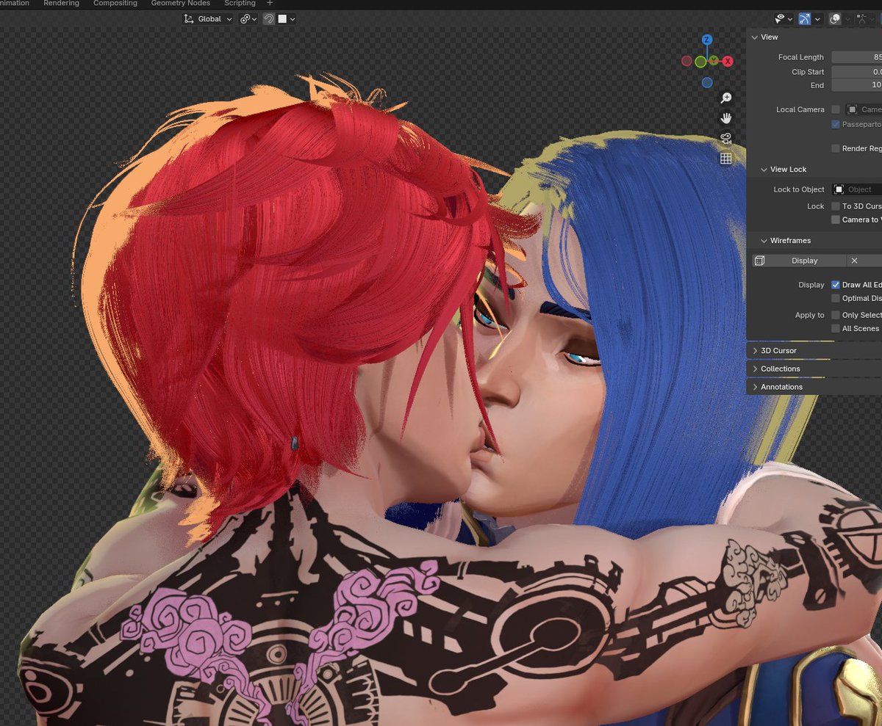
Task: Toggle the gizmo display icon in header
Action: (x=805, y=19)
